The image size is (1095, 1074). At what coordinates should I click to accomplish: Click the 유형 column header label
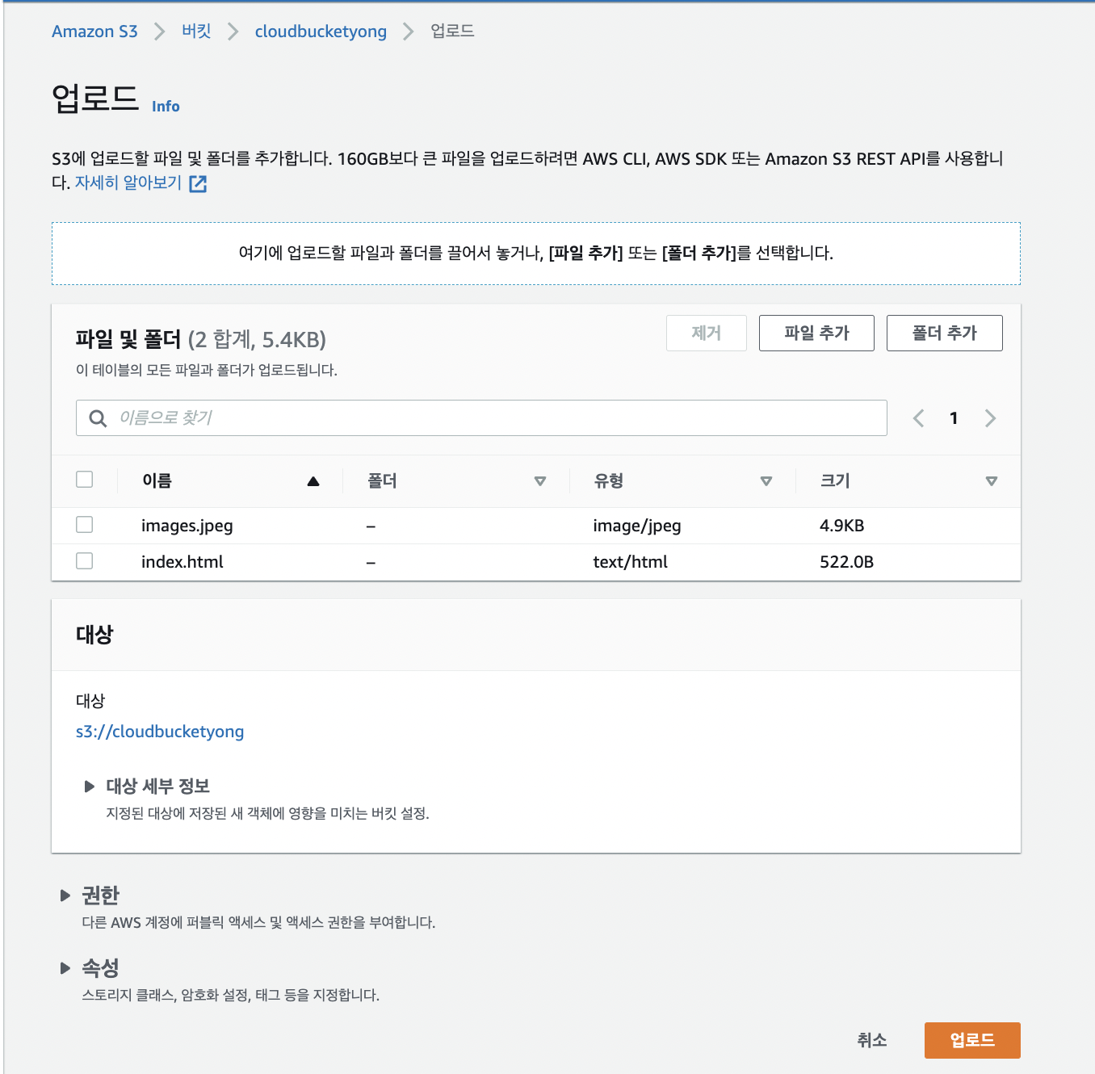pos(609,481)
